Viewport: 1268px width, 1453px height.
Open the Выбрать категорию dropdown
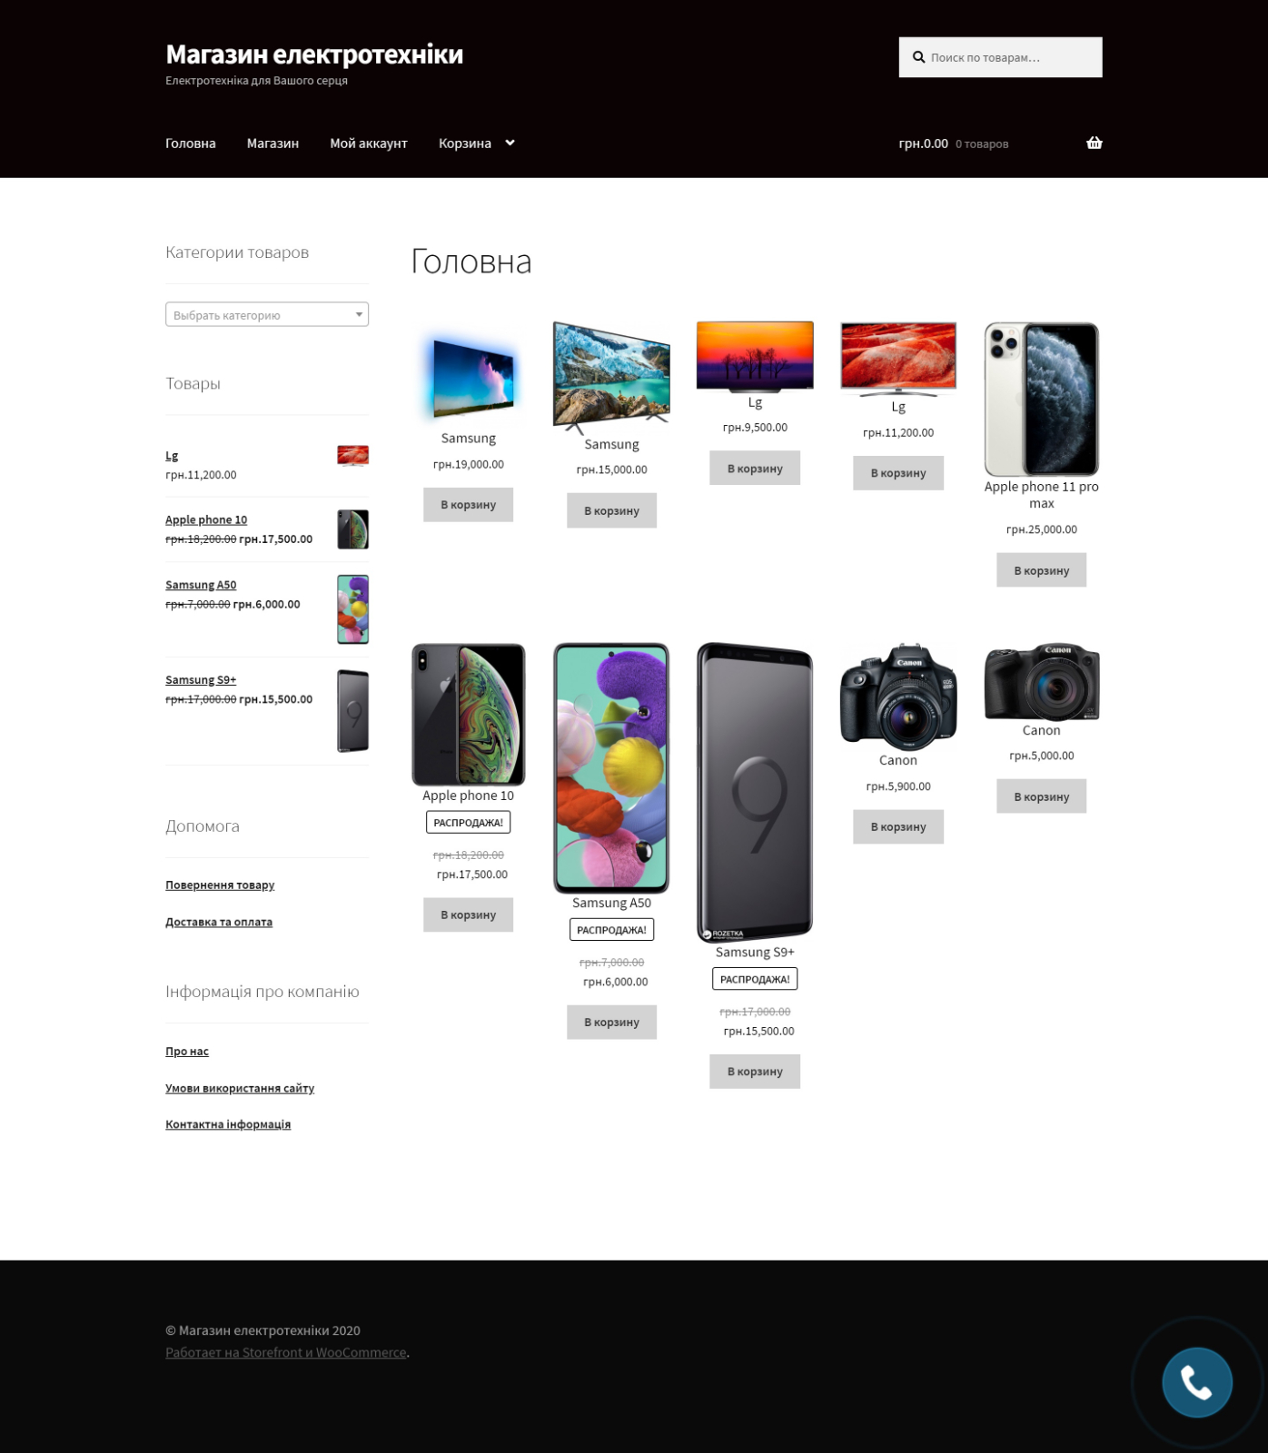(x=267, y=314)
